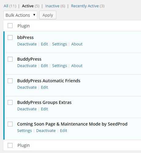Check the Coming Soon Page plugin checkbox
This screenshot has width=141, height=153.
tap(10, 124)
